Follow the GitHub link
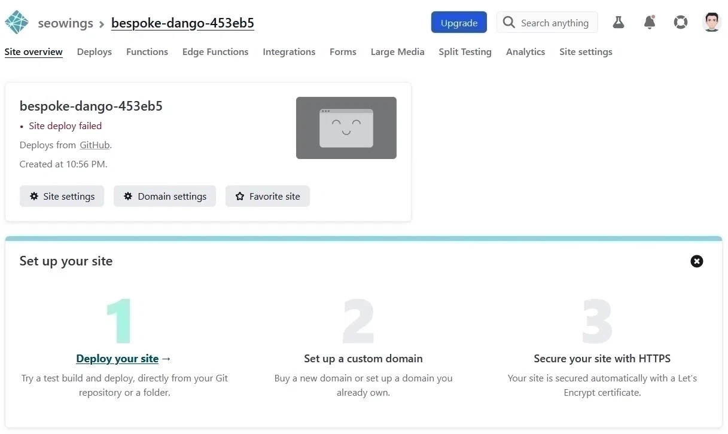 coord(95,145)
